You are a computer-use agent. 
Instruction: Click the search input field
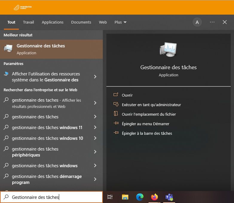click(x=51, y=197)
